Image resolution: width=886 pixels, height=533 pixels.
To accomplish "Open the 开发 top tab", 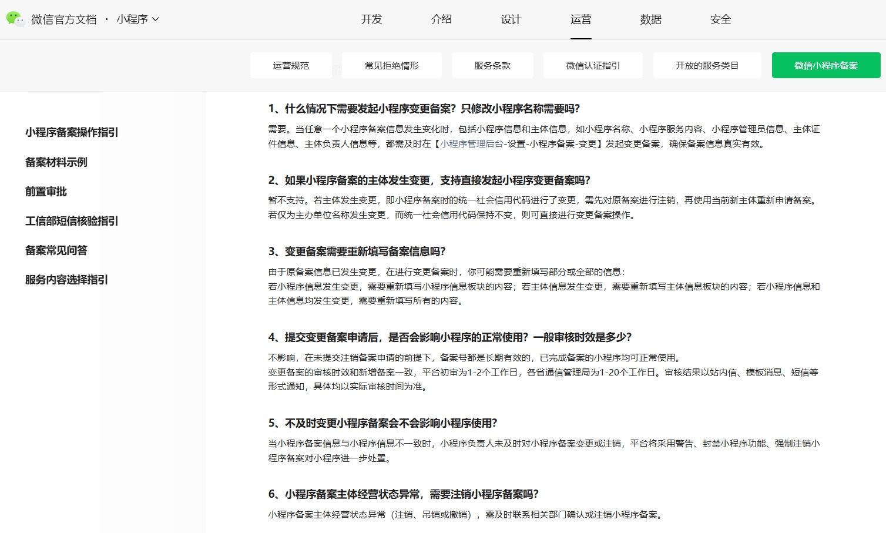I will pos(371,19).
